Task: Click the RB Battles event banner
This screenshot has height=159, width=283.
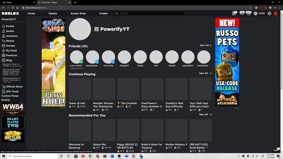Action: [13, 136]
